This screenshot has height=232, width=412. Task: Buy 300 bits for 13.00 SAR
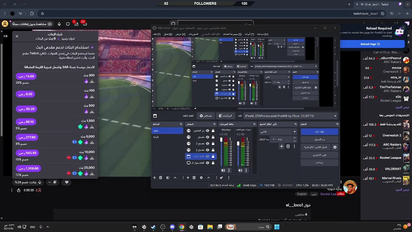pyautogui.click(x=26, y=76)
